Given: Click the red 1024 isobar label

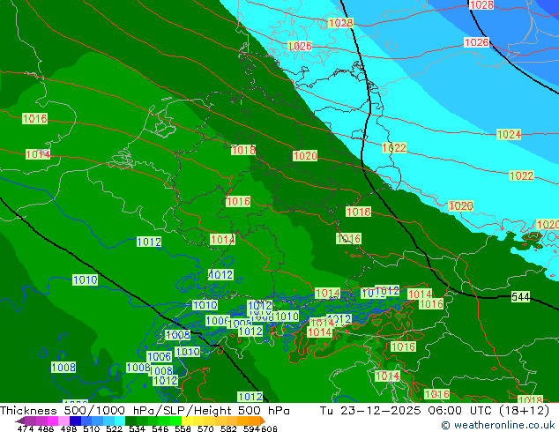Looking at the screenshot, I should coord(509,134).
